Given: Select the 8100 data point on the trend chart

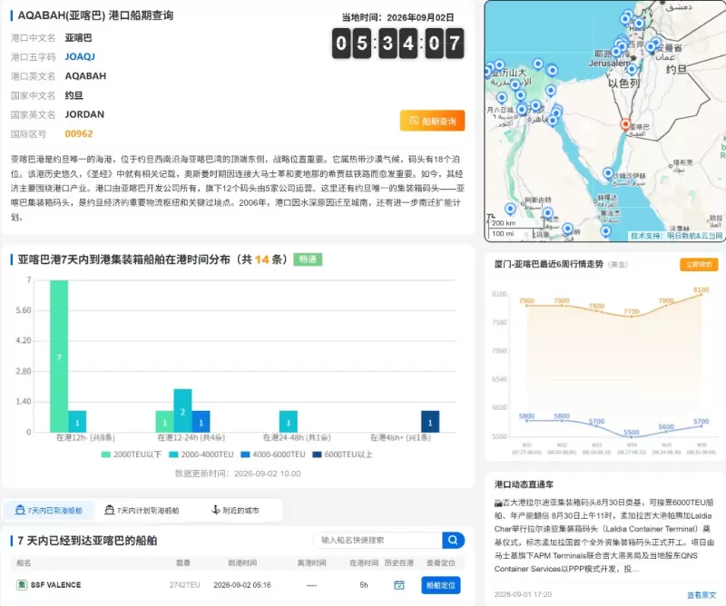Looking at the screenshot, I should [701, 295].
